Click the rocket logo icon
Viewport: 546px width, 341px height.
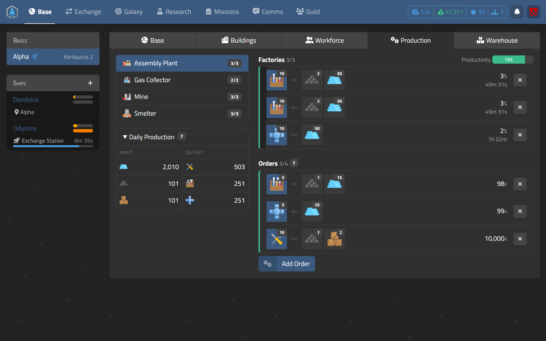tap(12, 12)
